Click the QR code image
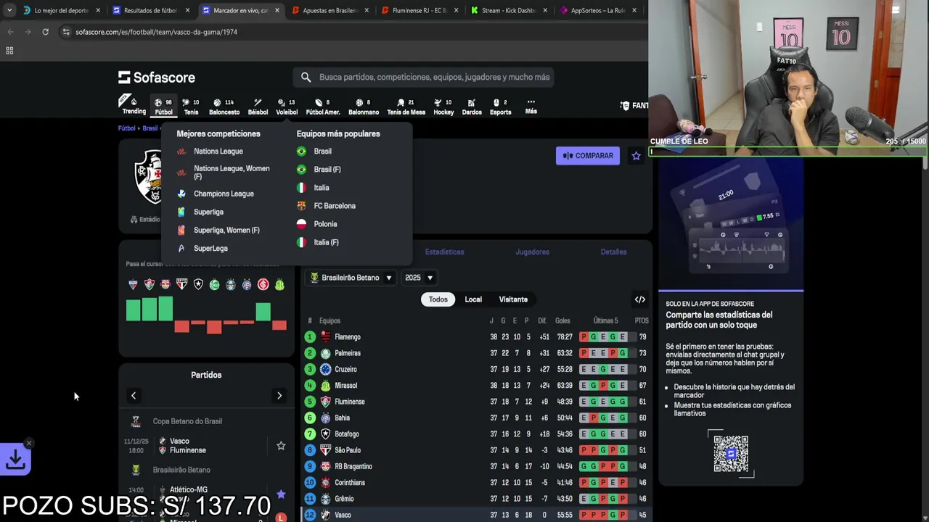This screenshot has height=522, width=929. (731, 454)
